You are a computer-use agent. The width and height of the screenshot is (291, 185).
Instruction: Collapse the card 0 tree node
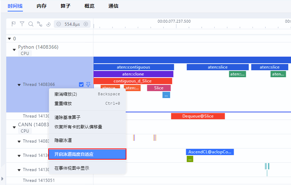coord(9,39)
